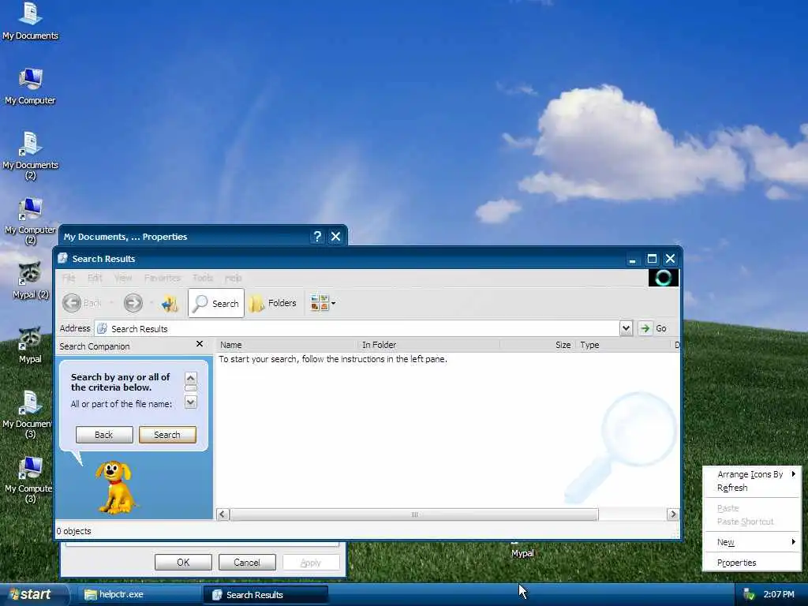Expand the Address bar dropdown arrow
This screenshot has height=606, width=808.
tap(626, 328)
